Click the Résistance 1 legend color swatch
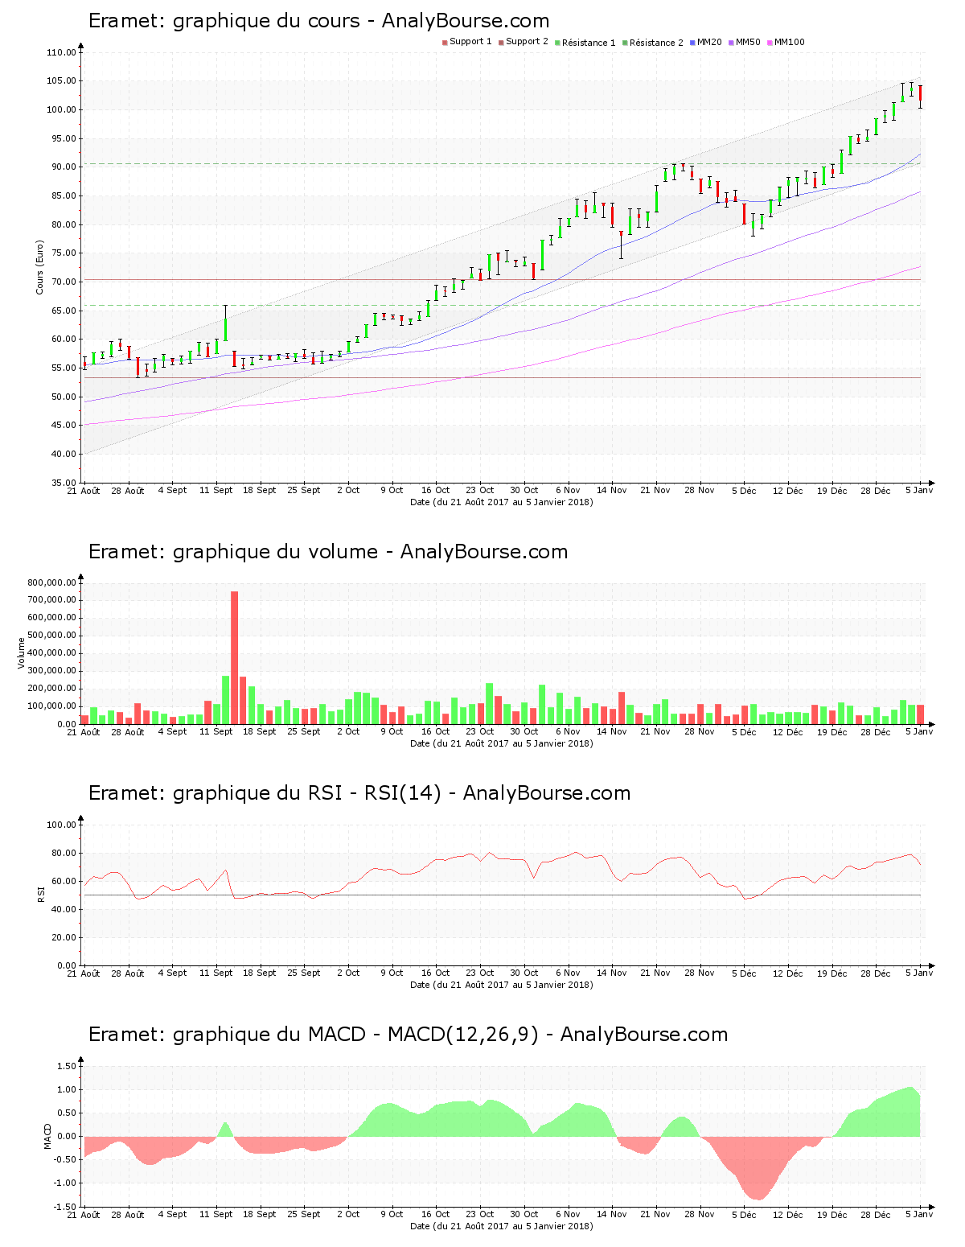The width and height of the screenshot is (965, 1247). (557, 43)
